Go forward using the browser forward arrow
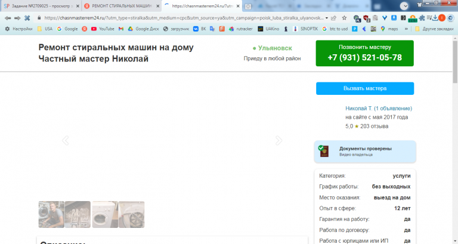The image size is (458, 244). 17,18
